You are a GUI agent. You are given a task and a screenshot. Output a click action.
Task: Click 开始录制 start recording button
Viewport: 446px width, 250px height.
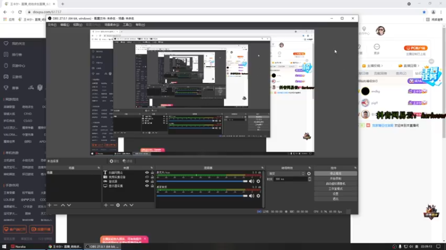pos(336,178)
